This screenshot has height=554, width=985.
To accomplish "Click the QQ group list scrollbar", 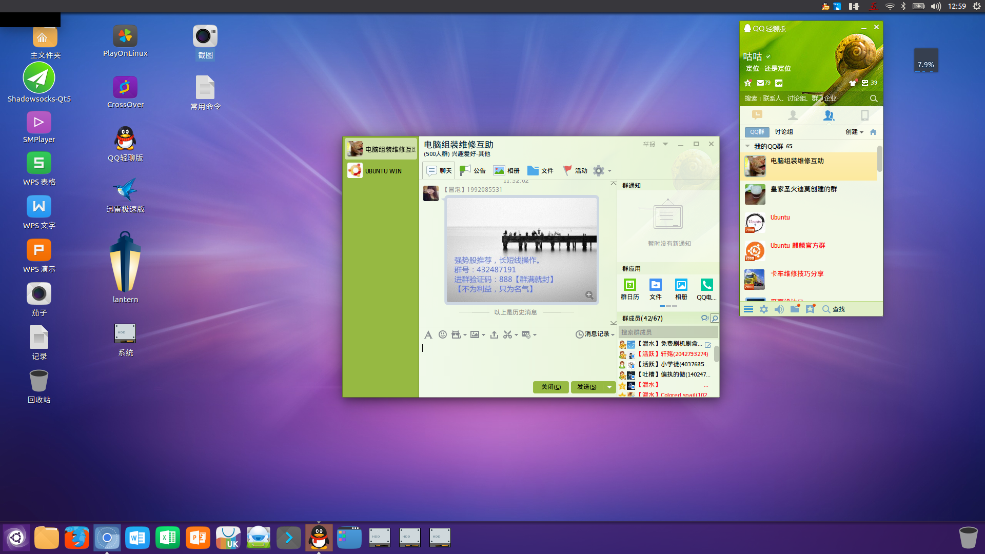I will [x=880, y=159].
